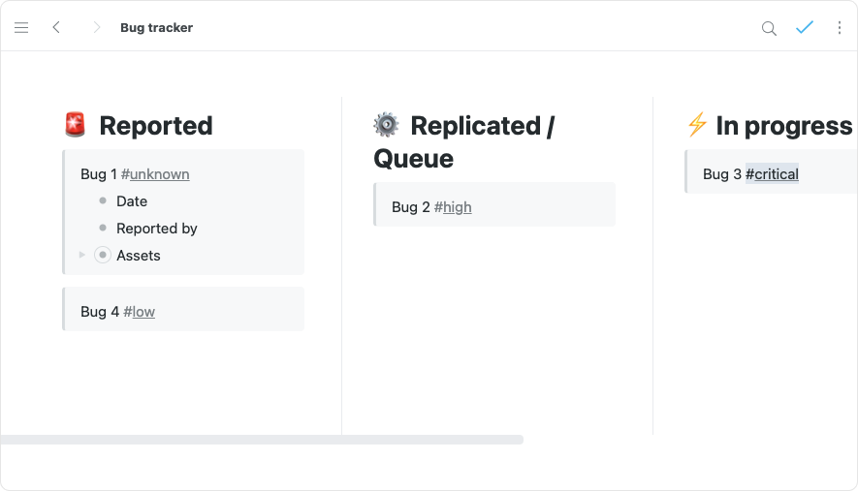Open the #critical tag on Bug 3

coord(772,174)
